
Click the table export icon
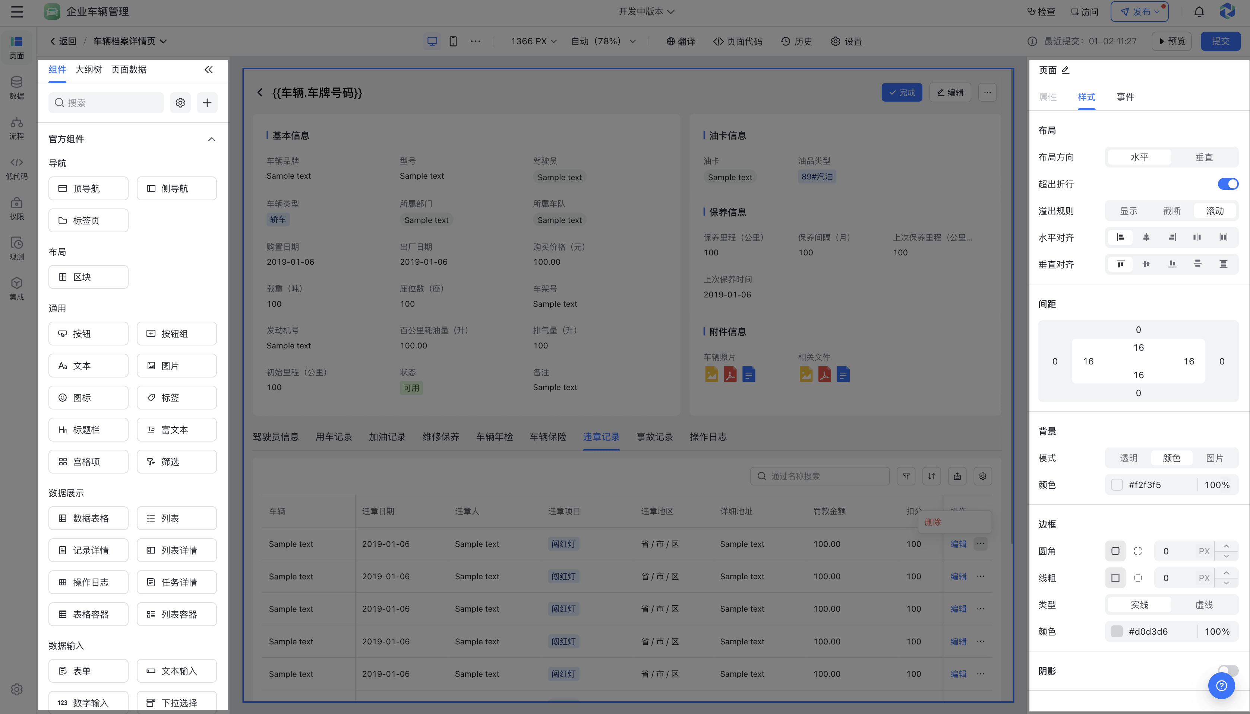tap(957, 476)
